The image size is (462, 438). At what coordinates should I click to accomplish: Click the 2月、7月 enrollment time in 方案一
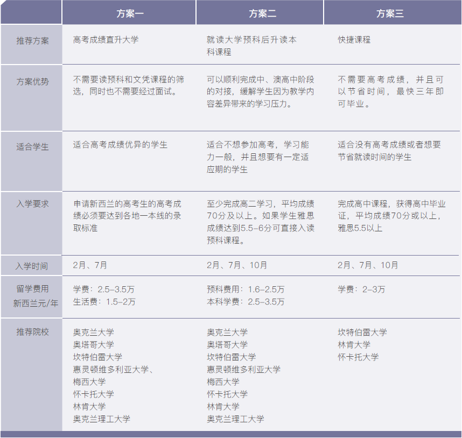(90, 265)
